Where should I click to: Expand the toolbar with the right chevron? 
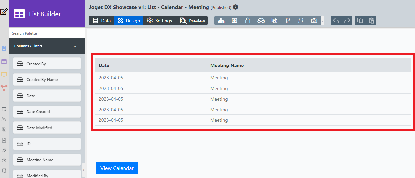point(322,21)
